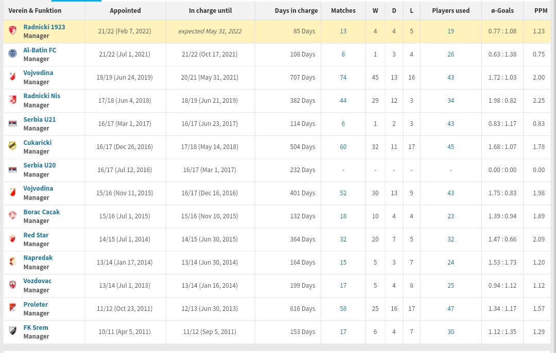Open the Serbia U20 team link
556x353 pixels.
(39, 165)
